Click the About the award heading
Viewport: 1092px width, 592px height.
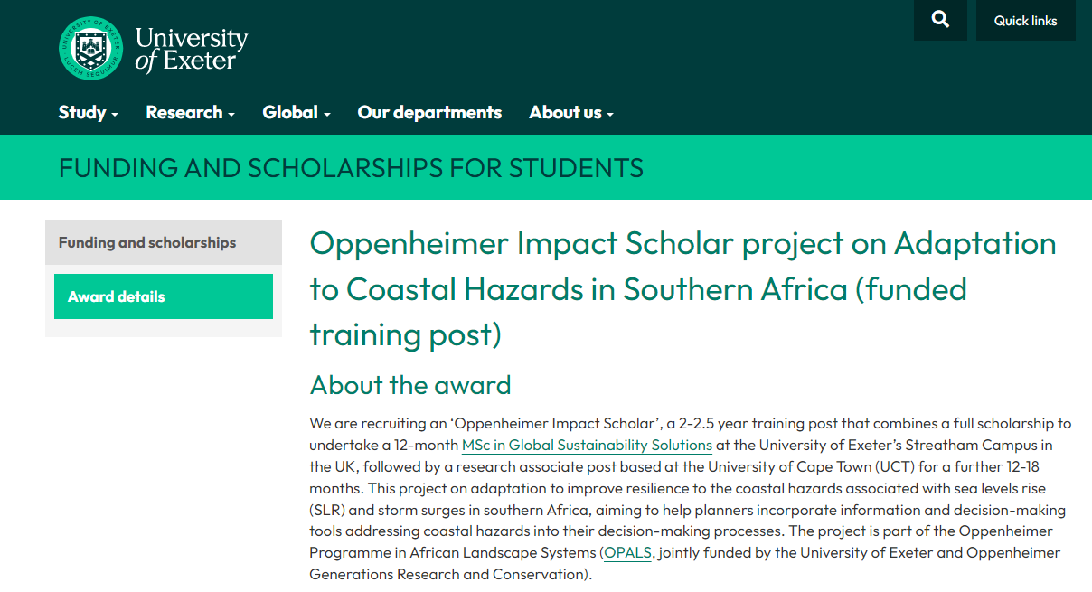tap(409, 385)
